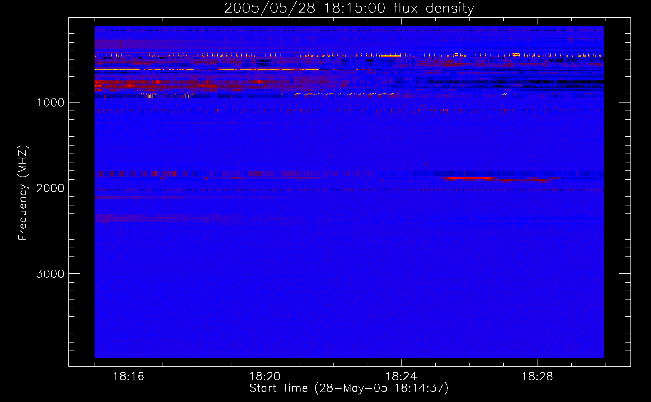Click the 18:20 time tick label
This screenshot has width=651, height=402.
click(265, 377)
